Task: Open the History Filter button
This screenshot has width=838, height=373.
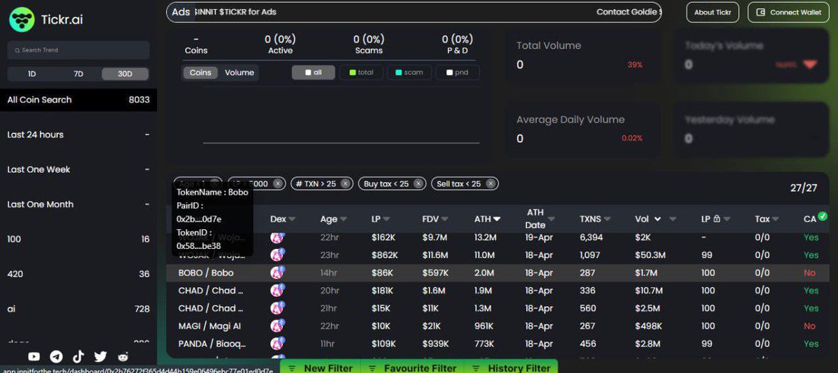Action: click(510, 367)
